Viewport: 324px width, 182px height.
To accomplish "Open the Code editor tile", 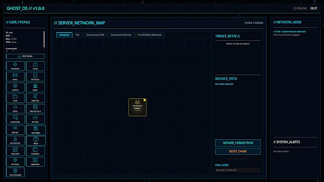I will tap(15, 108).
